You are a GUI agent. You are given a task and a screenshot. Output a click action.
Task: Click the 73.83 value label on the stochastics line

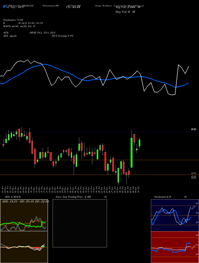tap(193, 208)
